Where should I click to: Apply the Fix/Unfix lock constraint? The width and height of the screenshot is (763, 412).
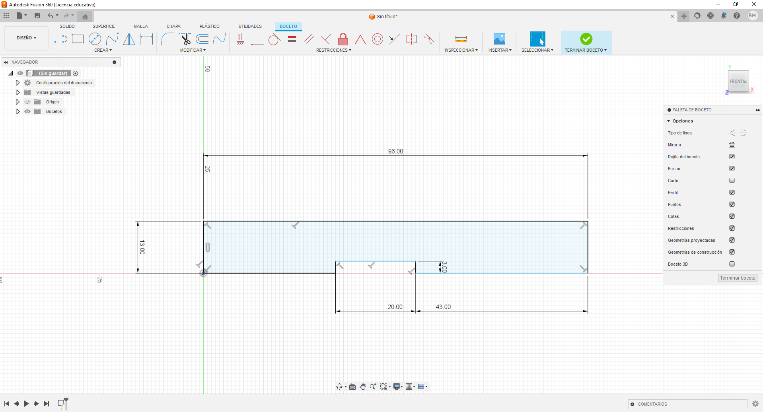(343, 39)
